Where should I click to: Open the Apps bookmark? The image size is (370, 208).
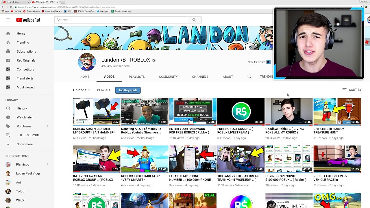(5, 11)
